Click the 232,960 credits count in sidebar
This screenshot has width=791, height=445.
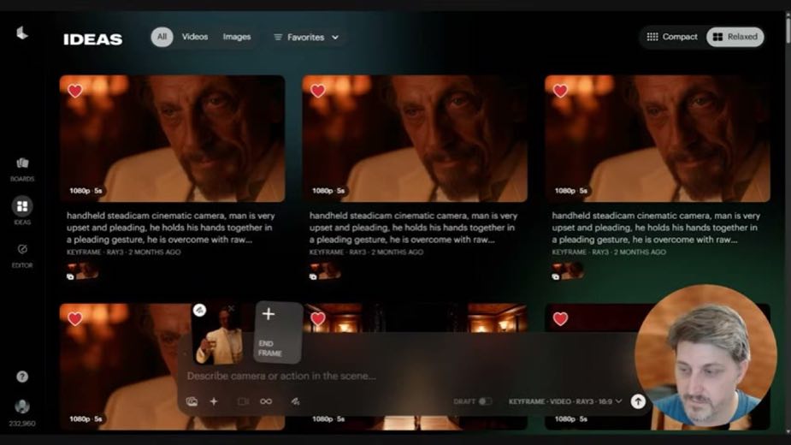click(x=22, y=424)
